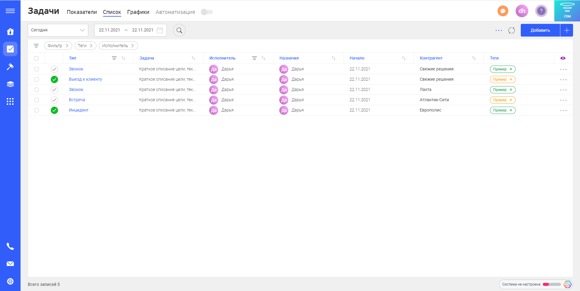Open the help question mark icon

(541, 11)
